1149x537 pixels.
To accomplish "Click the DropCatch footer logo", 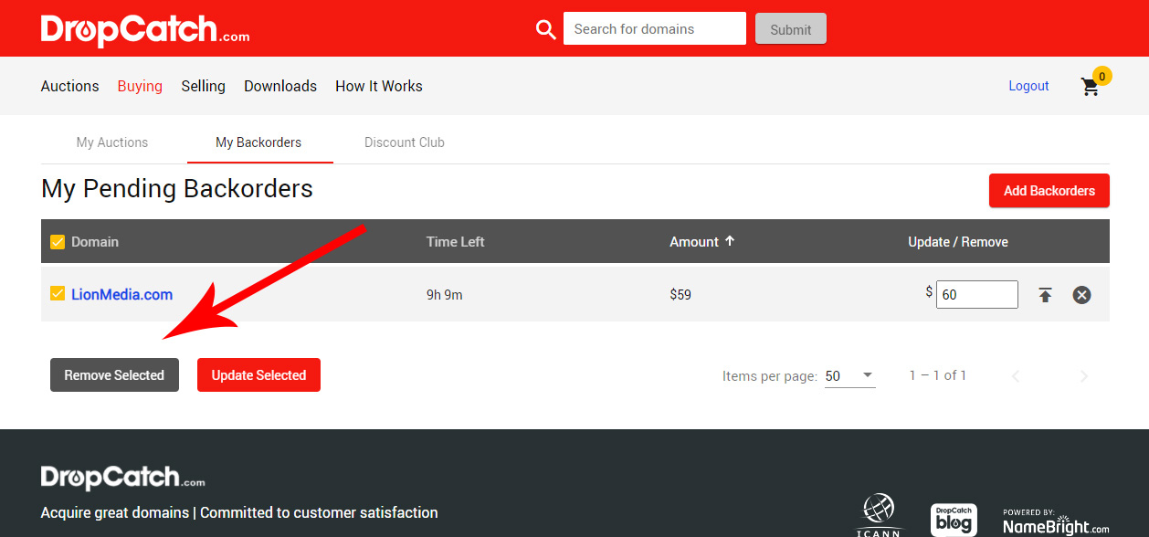I will pyautogui.click(x=123, y=477).
